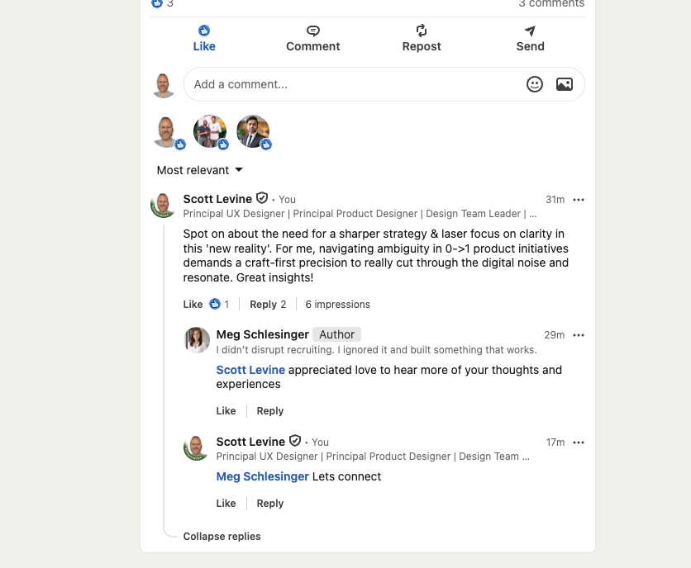Open options menu on Meg's reply
The width and height of the screenshot is (691, 568).
click(579, 334)
